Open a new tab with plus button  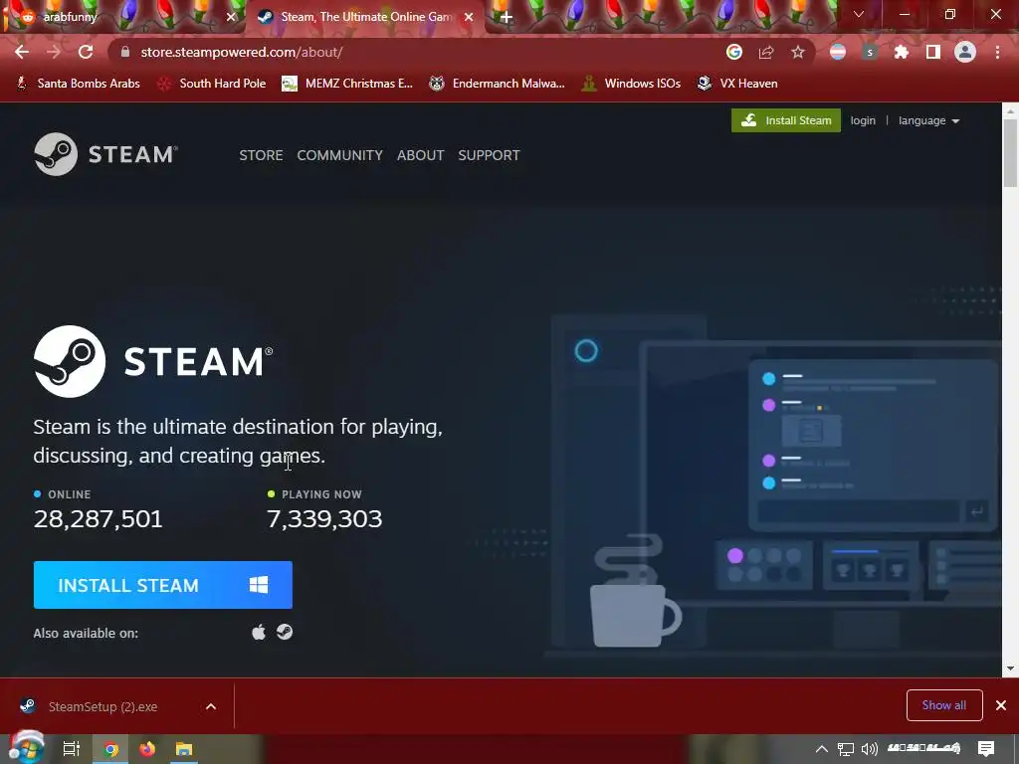coord(507,17)
